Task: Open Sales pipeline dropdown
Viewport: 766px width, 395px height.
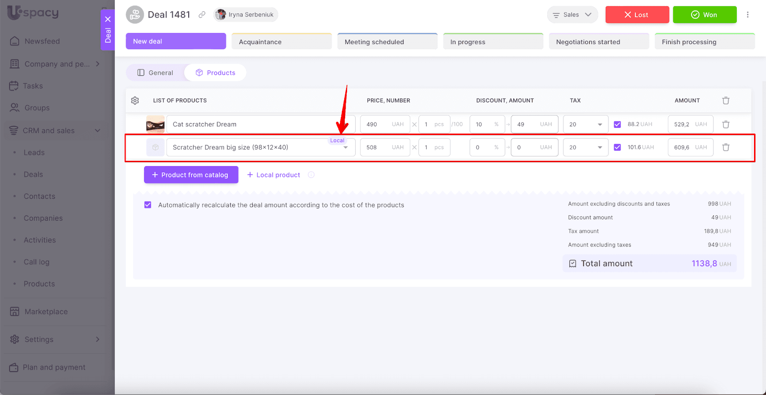Action: point(572,15)
